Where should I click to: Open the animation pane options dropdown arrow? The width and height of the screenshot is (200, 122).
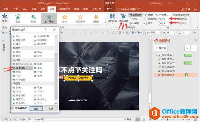[188, 40]
